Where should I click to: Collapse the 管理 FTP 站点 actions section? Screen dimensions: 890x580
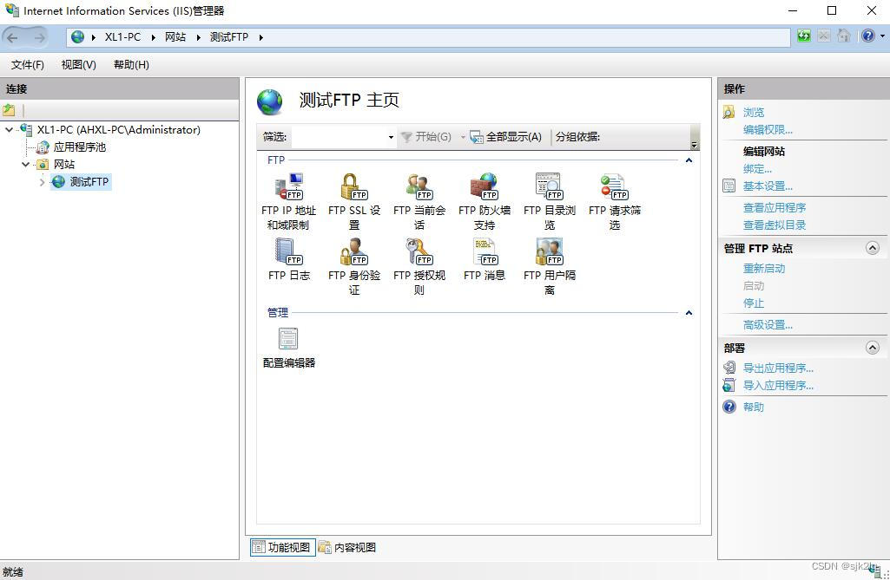click(x=873, y=248)
